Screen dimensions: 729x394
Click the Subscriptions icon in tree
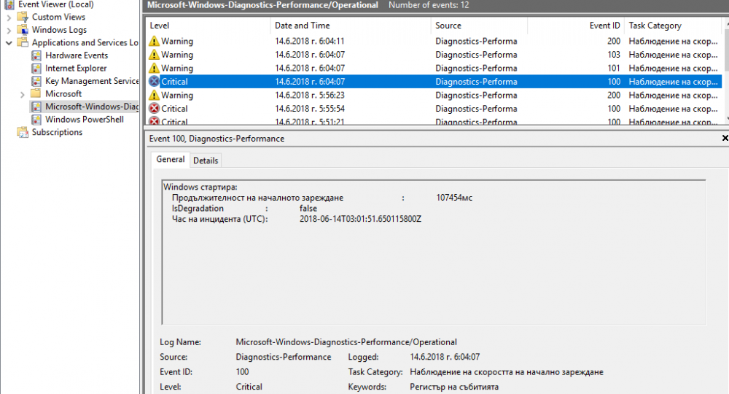[23, 133]
